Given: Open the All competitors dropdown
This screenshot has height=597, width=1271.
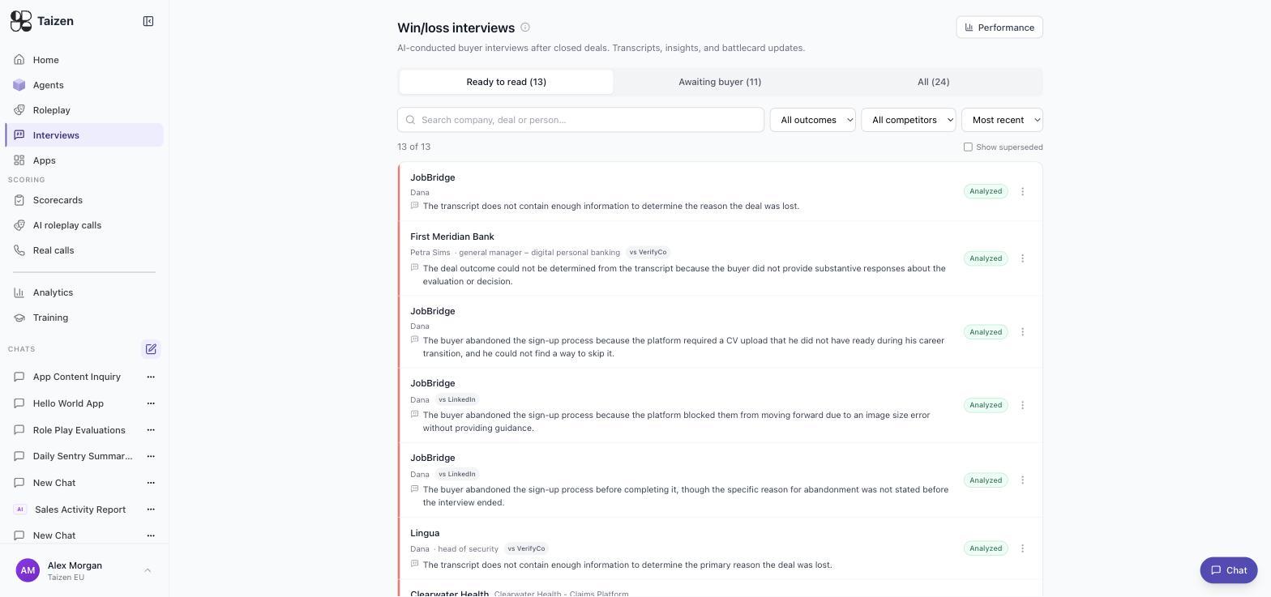Looking at the screenshot, I should coord(908,120).
